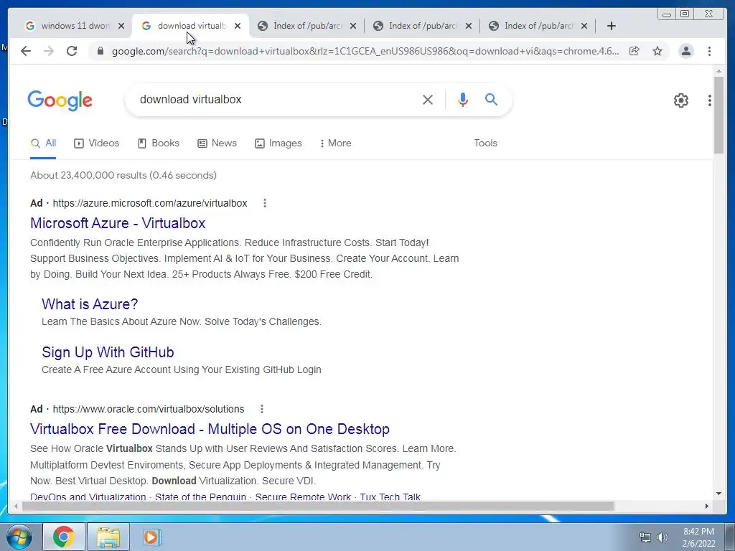This screenshot has height=551, width=735.
Task: Click the padlock site info icon
Action: 100,51
